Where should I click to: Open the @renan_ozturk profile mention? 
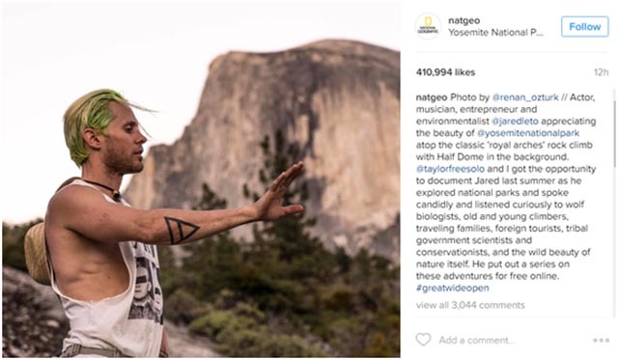525,97
